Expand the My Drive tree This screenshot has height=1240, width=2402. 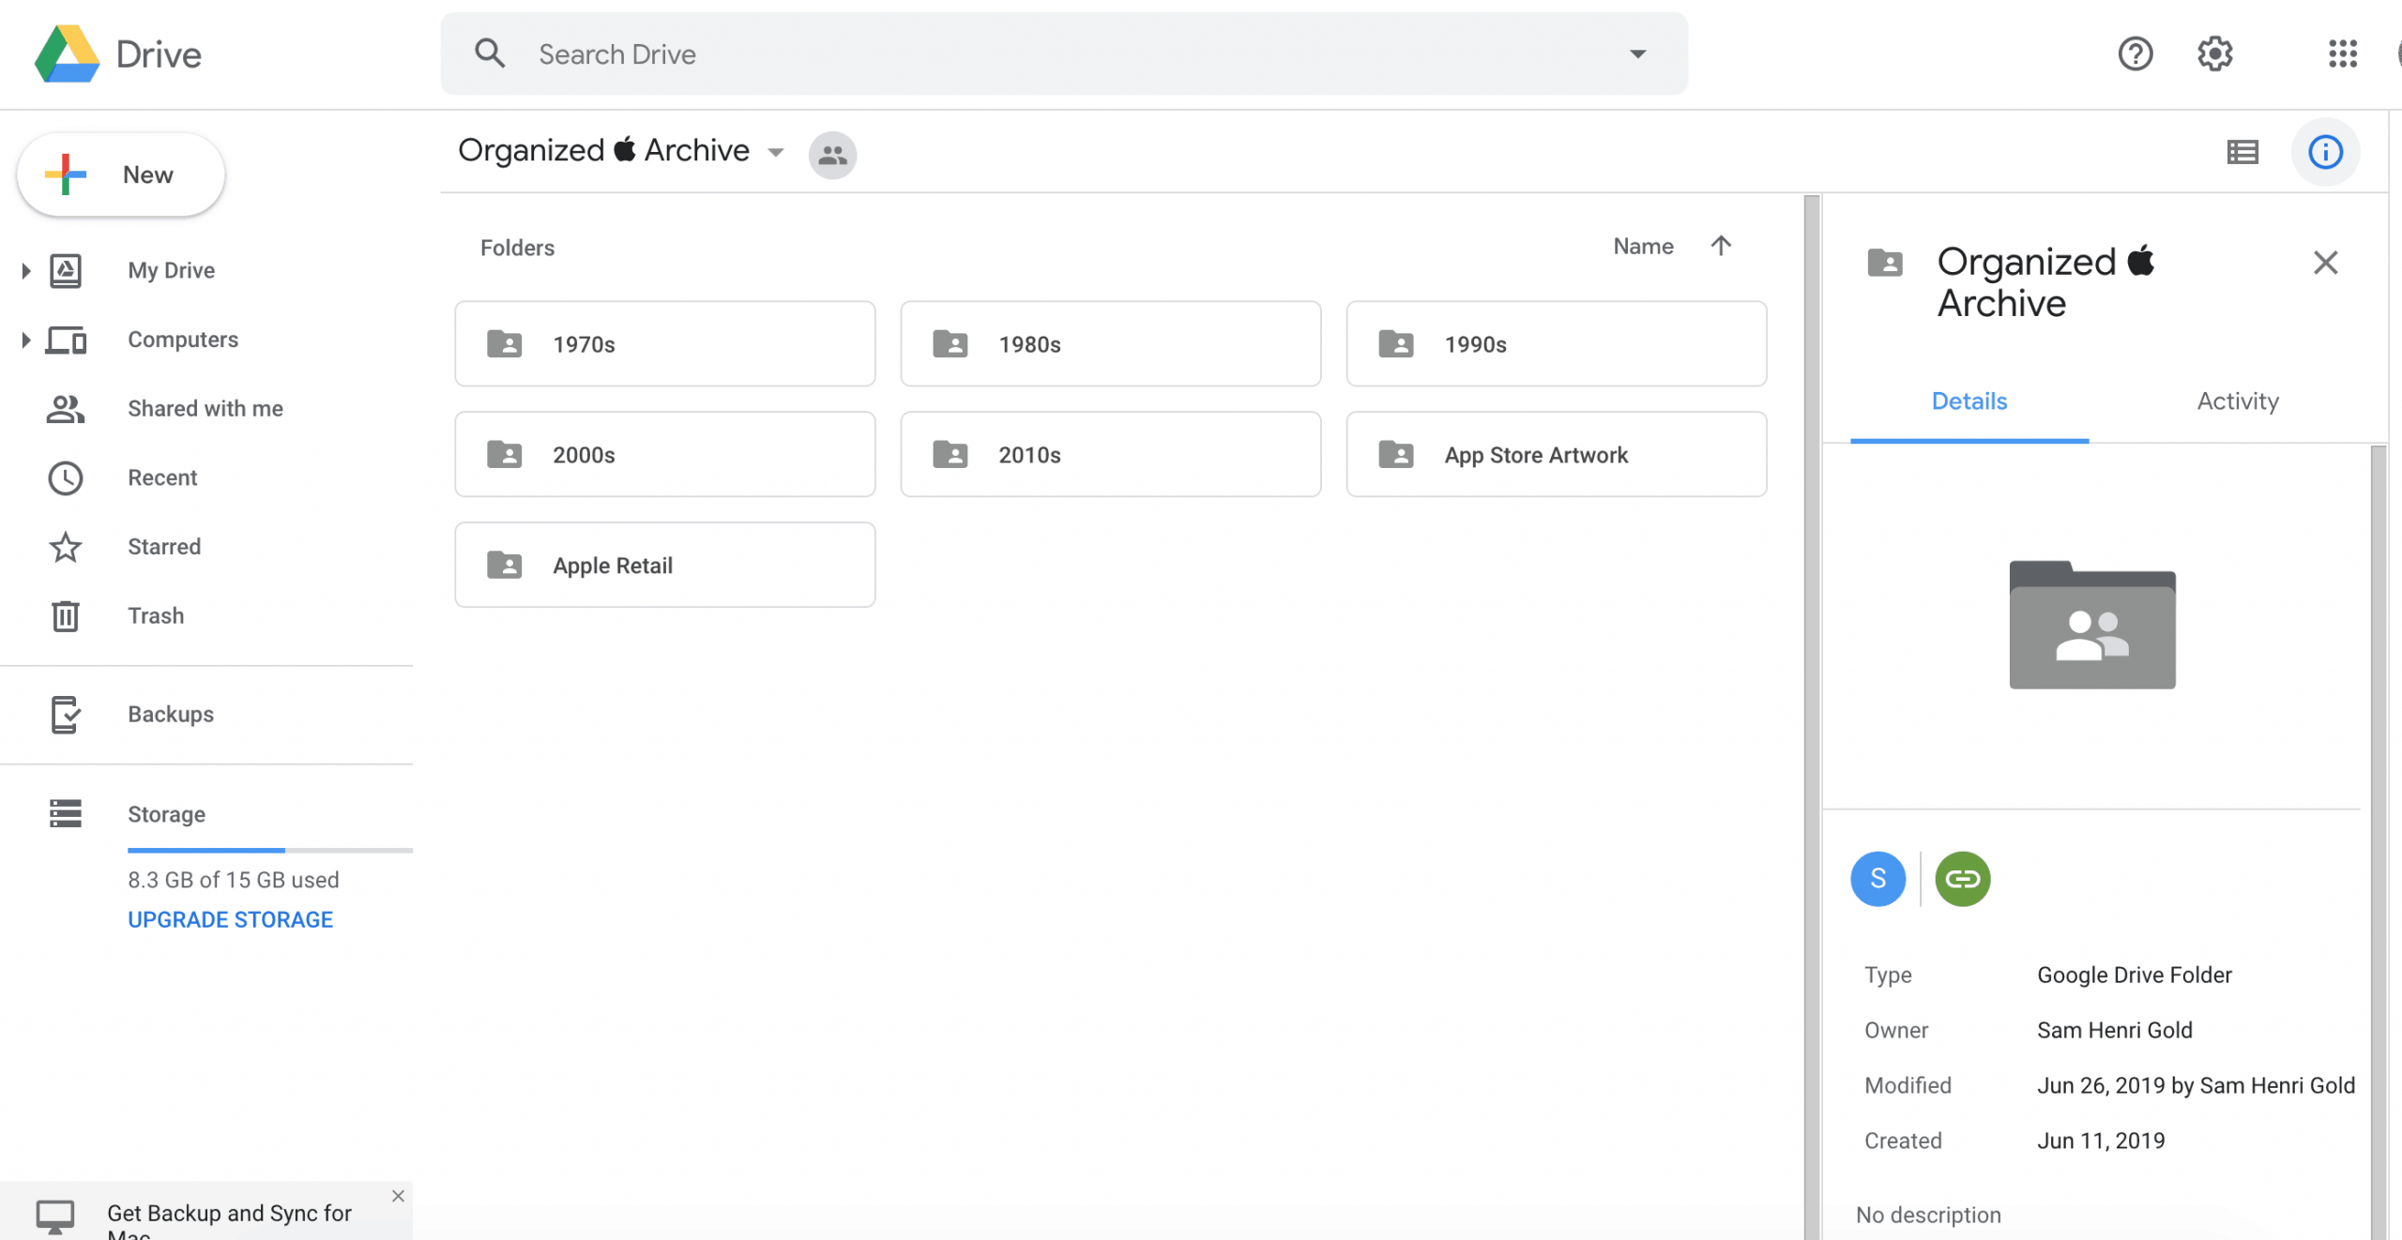[x=26, y=271]
